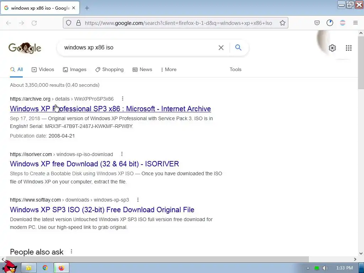Click the Firefox back arrow button

pos(9,23)
